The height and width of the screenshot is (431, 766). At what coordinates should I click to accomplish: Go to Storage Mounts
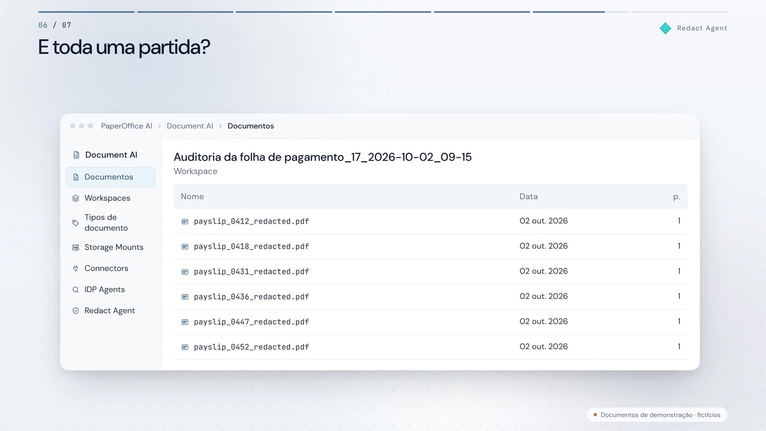pyautogui.click(x=111, y=248)
